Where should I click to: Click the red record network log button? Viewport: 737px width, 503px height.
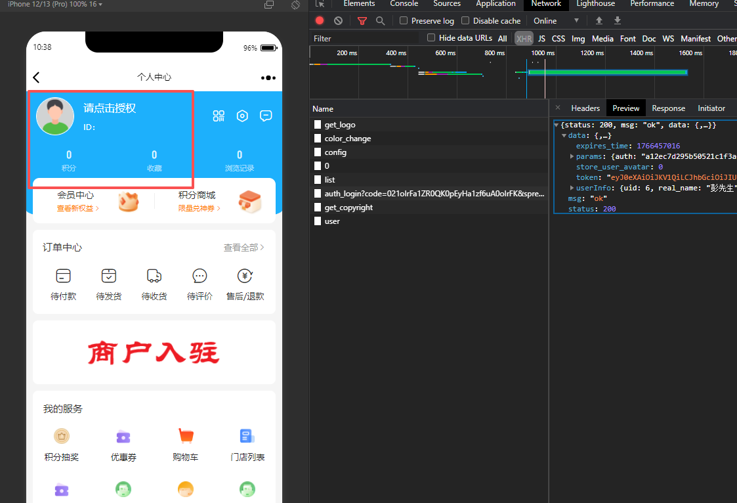coord(320,21)
